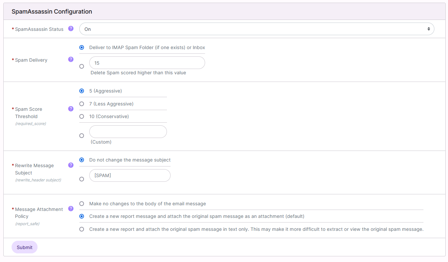Click the SpamAssassin Status label

[x=39, y=29]
